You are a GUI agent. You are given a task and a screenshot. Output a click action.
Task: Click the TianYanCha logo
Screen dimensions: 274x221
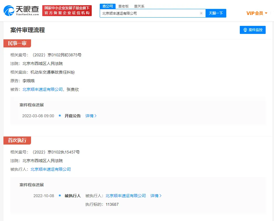tap(21, 11)
